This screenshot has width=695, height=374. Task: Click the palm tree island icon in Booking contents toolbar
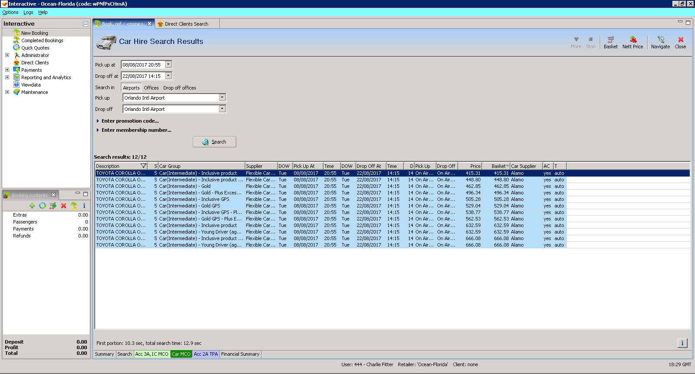tap(74, 206)
